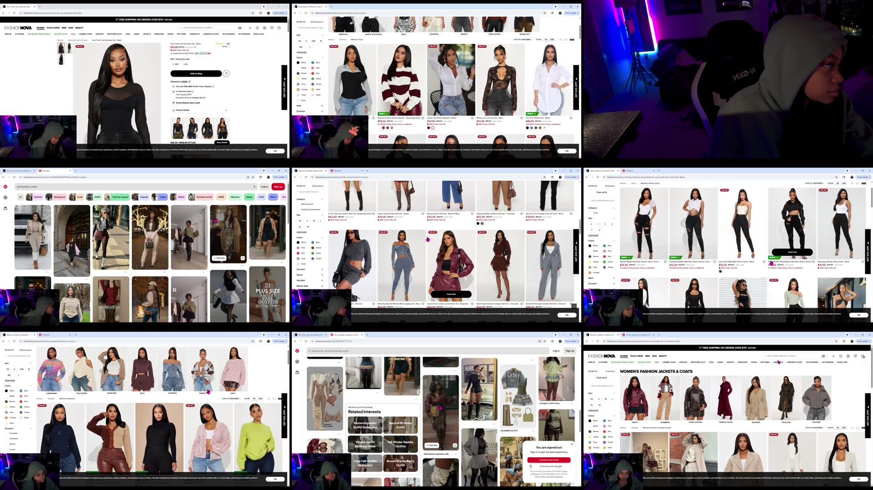
Task: Open account profile icon on Jackets & Coats page
Action: click(848, 356)
